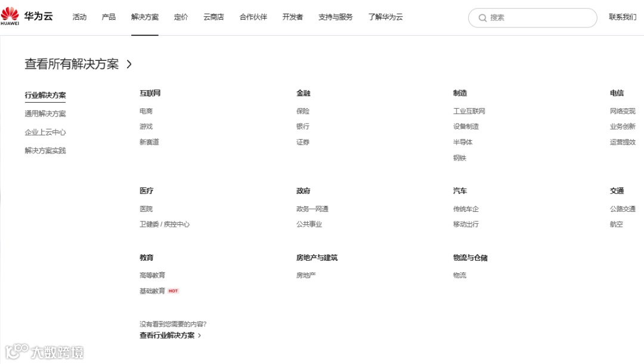The height and width of the screenshot is (364, 644).
Task: Open 卫健委 / 疾控中心 link
Action: [165, 224]
